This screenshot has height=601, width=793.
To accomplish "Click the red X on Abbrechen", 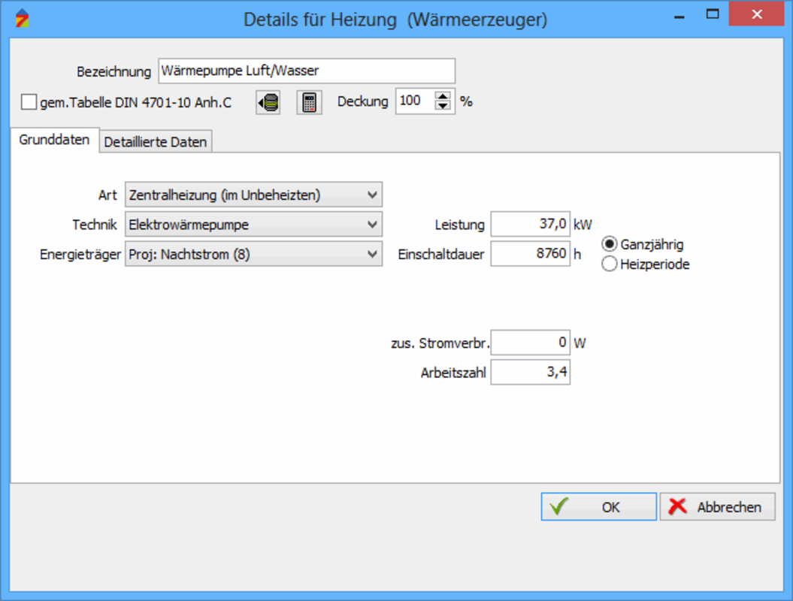I will tap(677, 507).
